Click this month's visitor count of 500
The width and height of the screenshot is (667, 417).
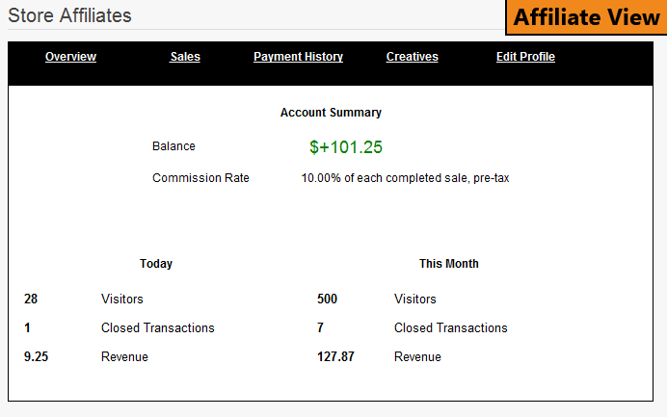[x=327, y=300]
